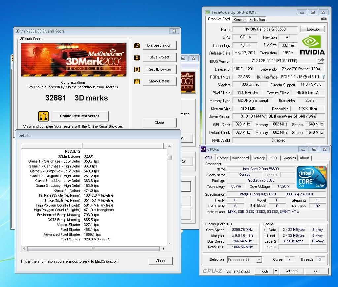Expand the Tools dropdown arrow

click(x=276, y=271)
